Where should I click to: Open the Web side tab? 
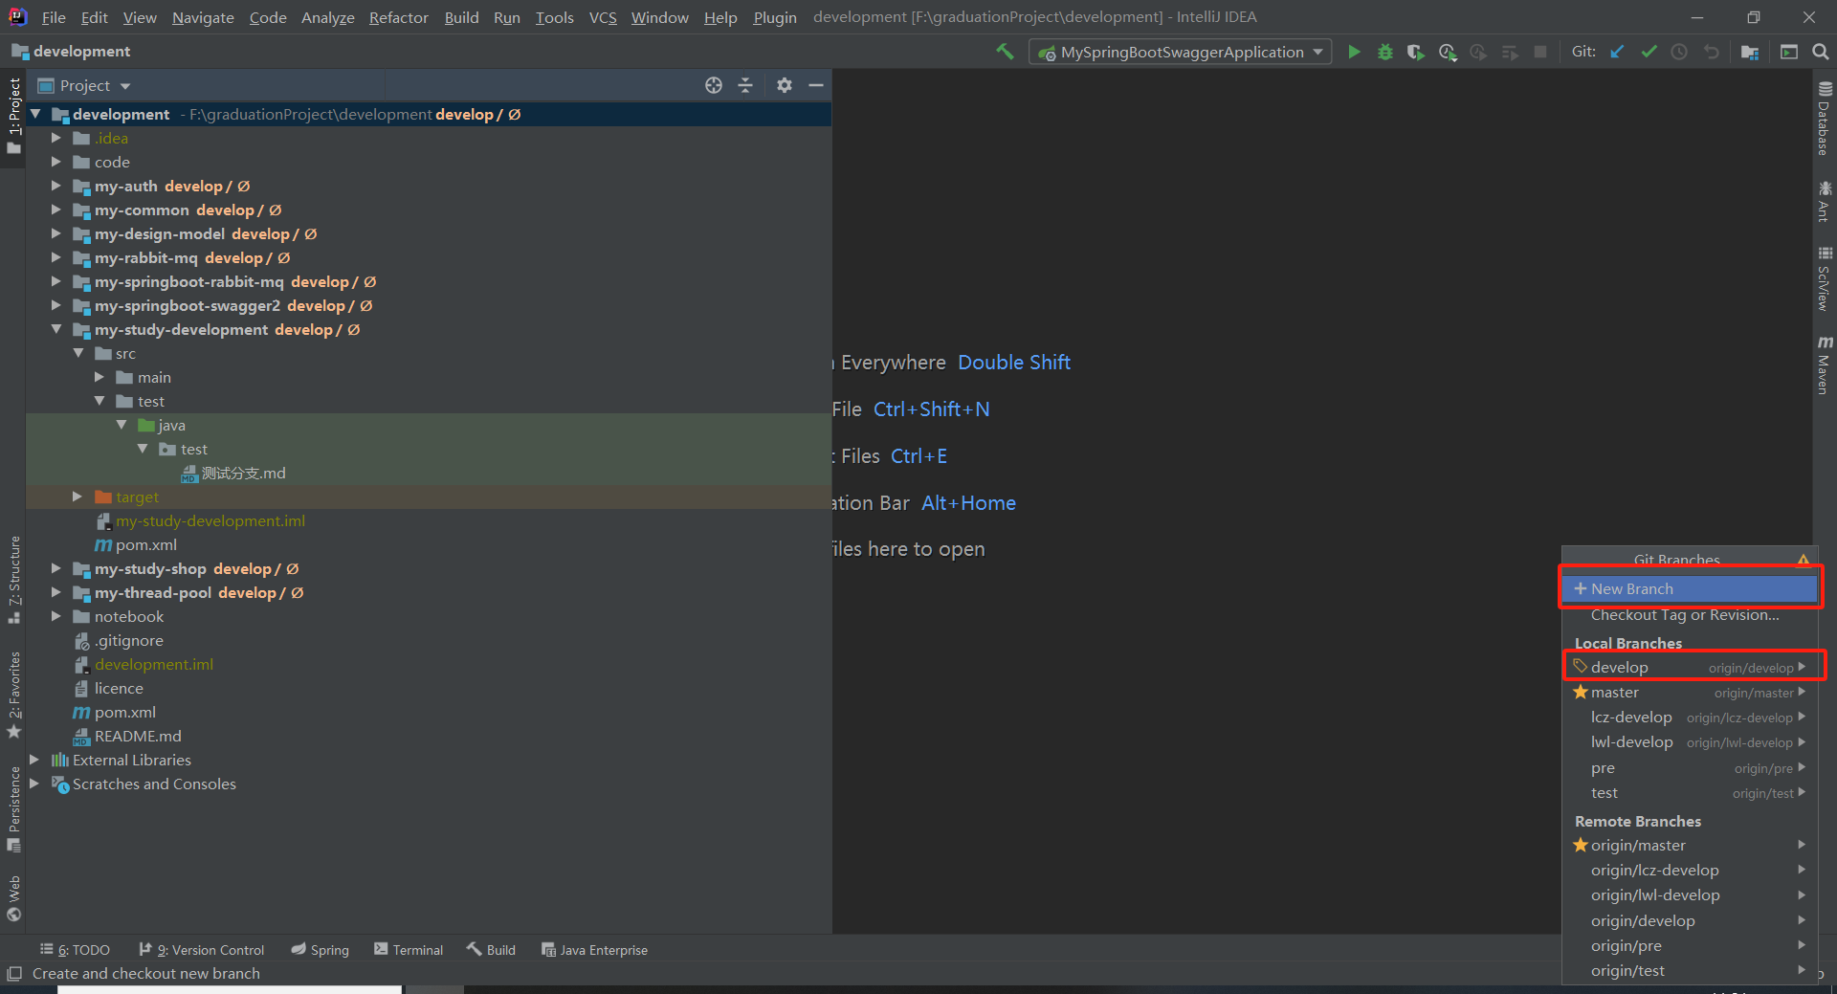(13, 897)
